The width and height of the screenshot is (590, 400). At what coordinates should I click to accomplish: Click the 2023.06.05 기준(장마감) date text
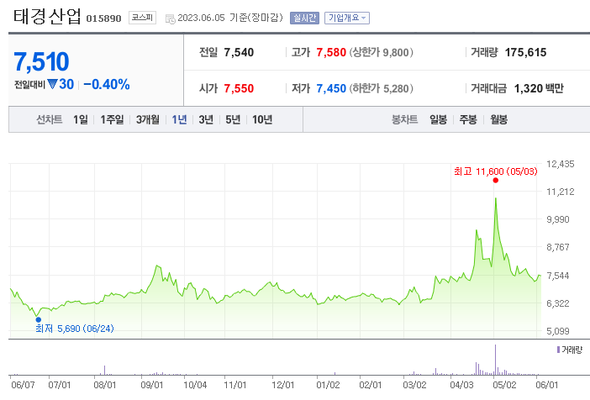pos(230,18)
